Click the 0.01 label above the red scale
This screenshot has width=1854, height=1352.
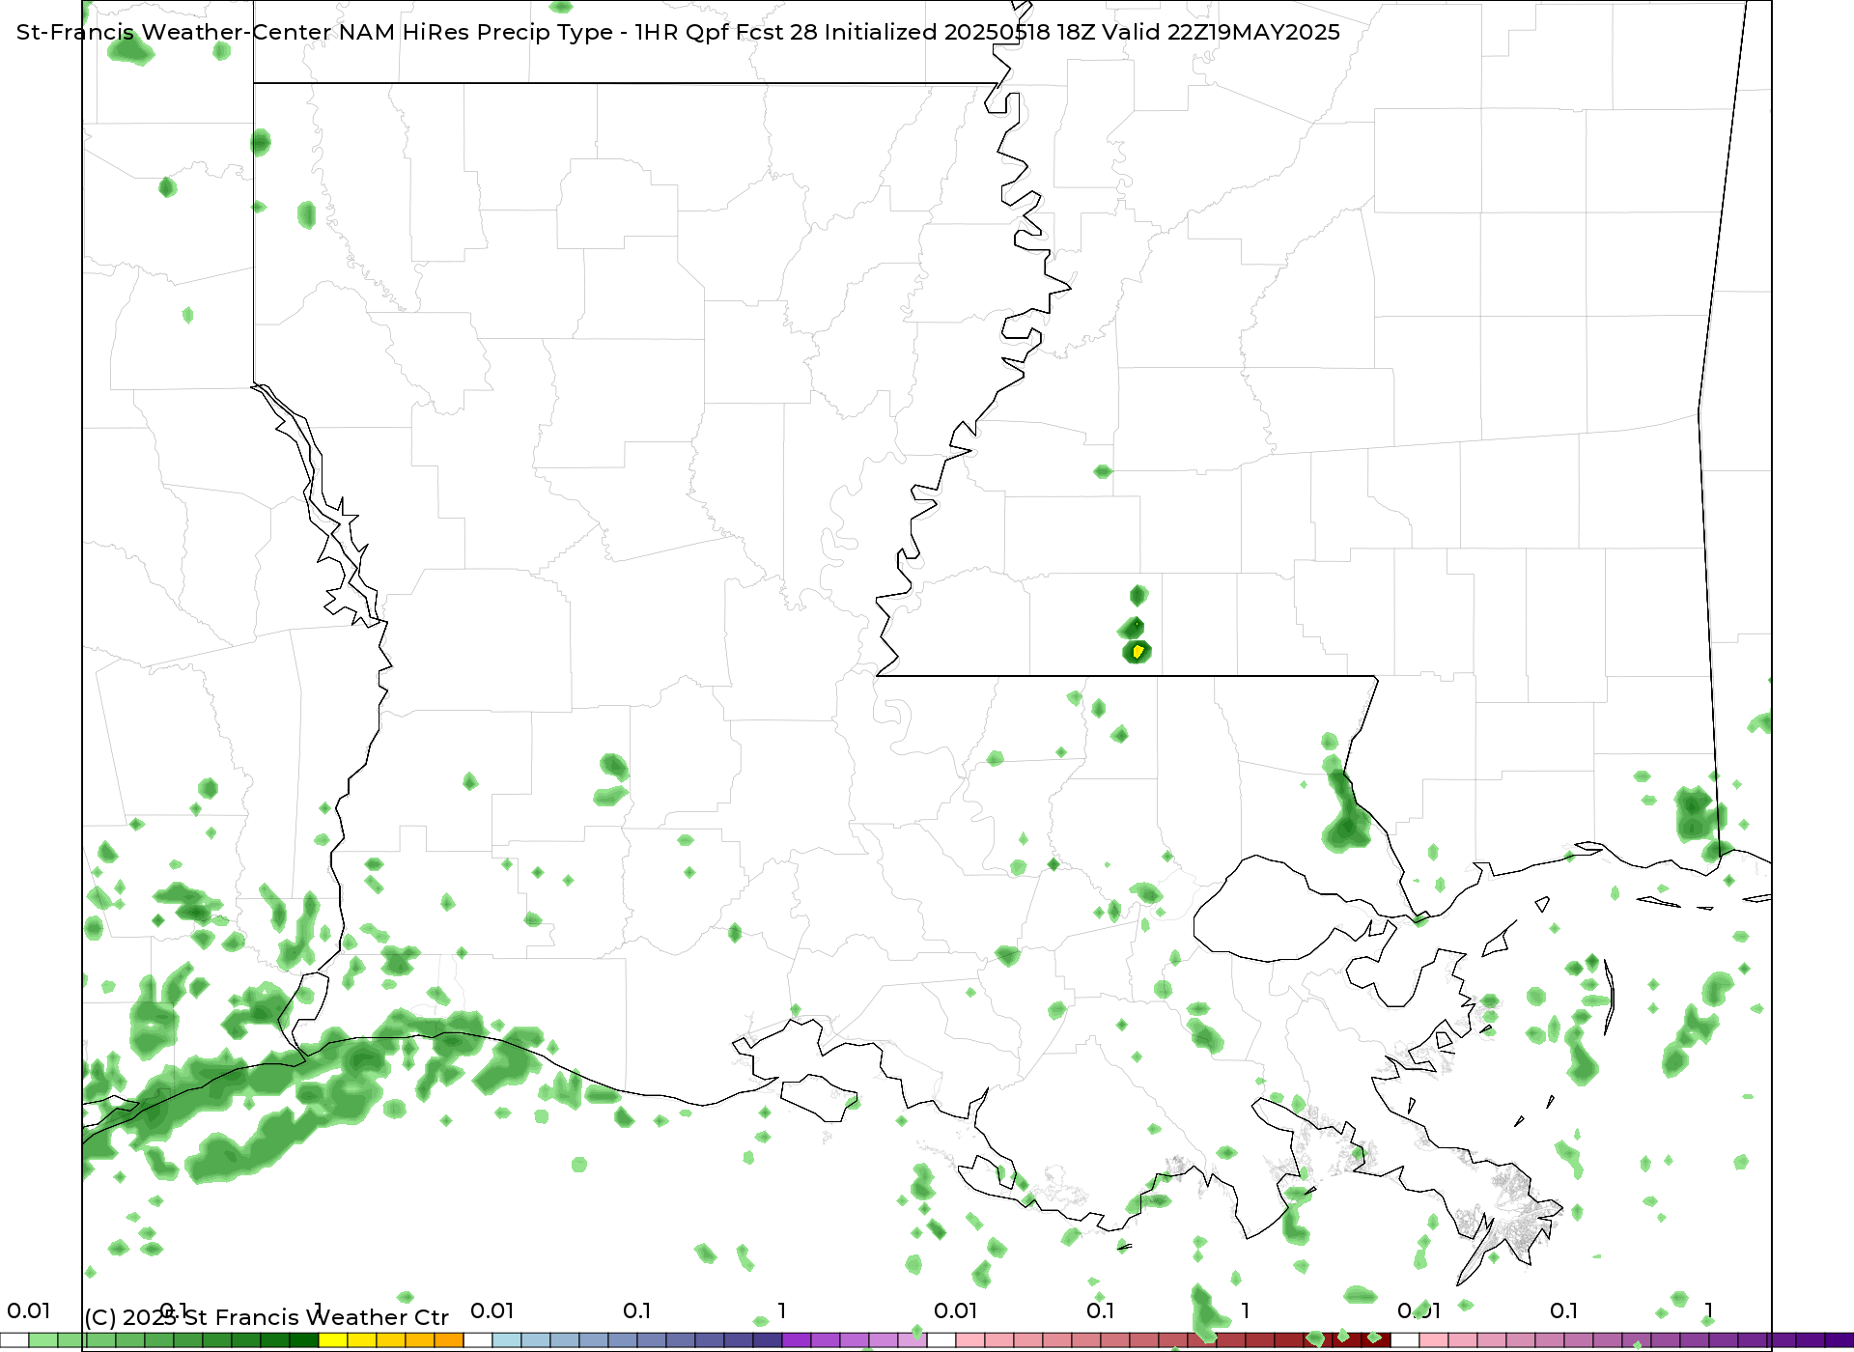tap(956, 1310)
